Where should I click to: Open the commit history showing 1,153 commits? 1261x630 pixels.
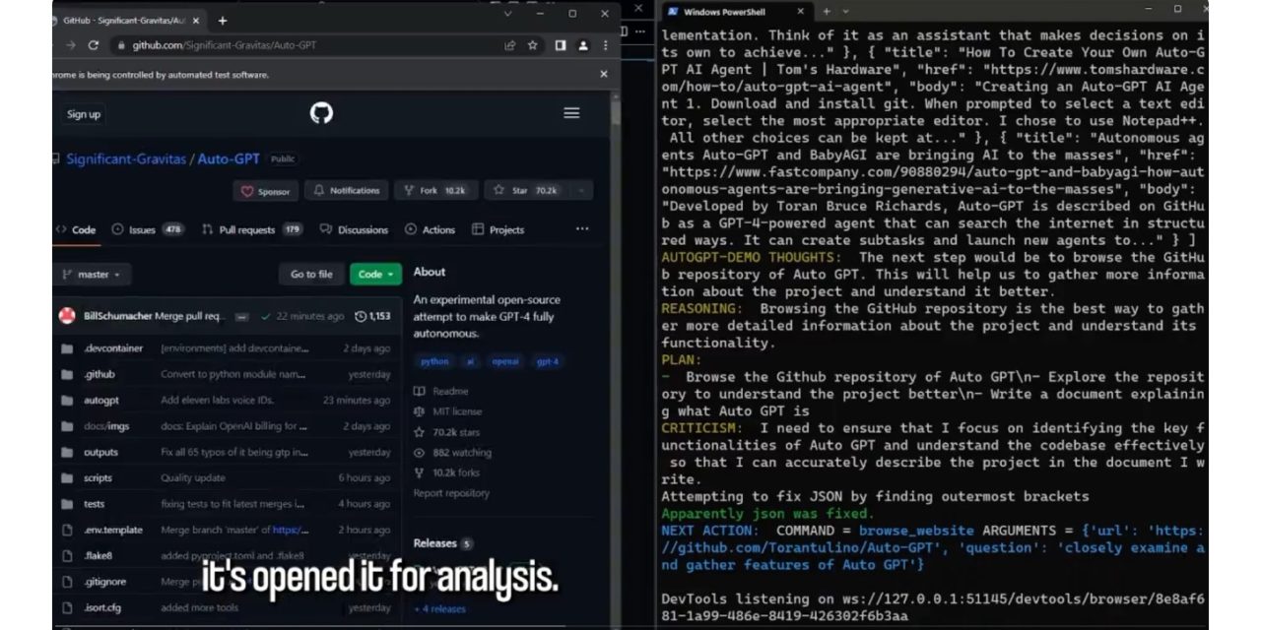(x=372, y=316)
